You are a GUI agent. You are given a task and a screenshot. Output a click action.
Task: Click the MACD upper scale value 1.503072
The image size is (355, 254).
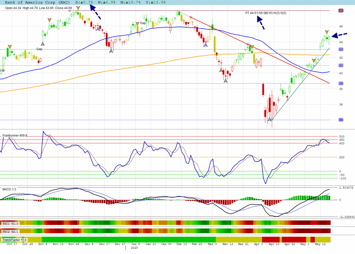pos(346,188)
